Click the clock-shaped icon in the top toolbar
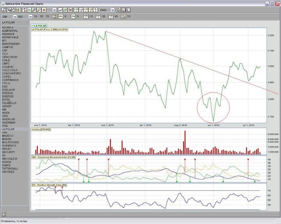The width and height of the screenshot is (281, 224). (14, 10)
